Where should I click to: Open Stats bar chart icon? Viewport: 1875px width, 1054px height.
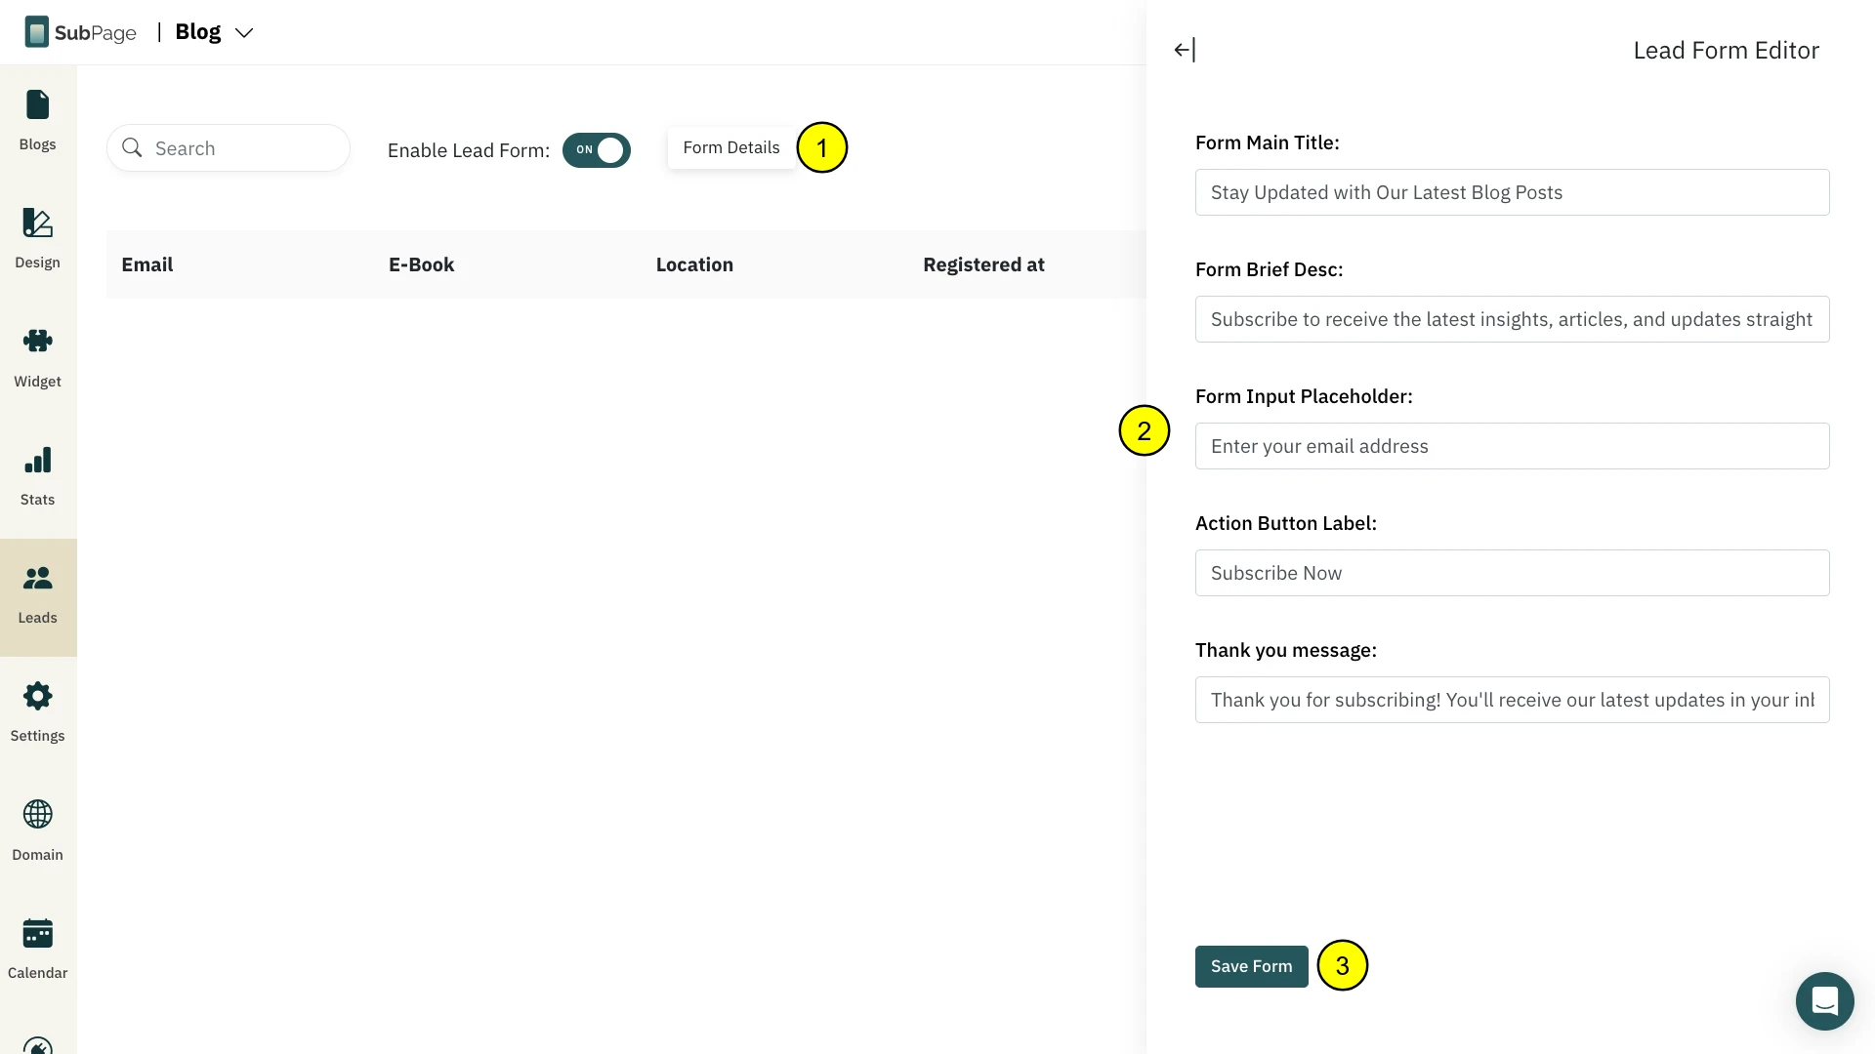[x=37, y=461]
